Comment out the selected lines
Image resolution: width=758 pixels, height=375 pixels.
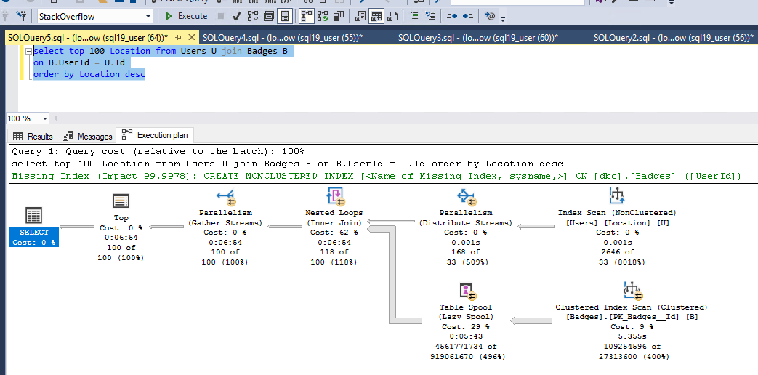pos(414,17)
